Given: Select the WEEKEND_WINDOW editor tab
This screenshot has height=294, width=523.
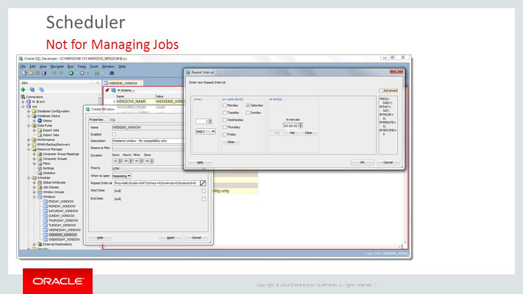Looking at the screenshot, I should pos(123,83).
